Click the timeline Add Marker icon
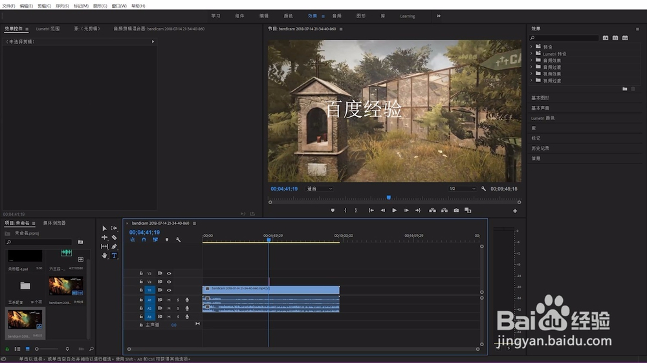 click(x=167, y=240)
